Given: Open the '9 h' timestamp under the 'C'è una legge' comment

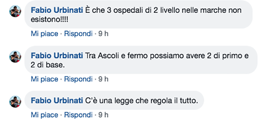Looking at the screenshot, I should click(x=103, y=115).
